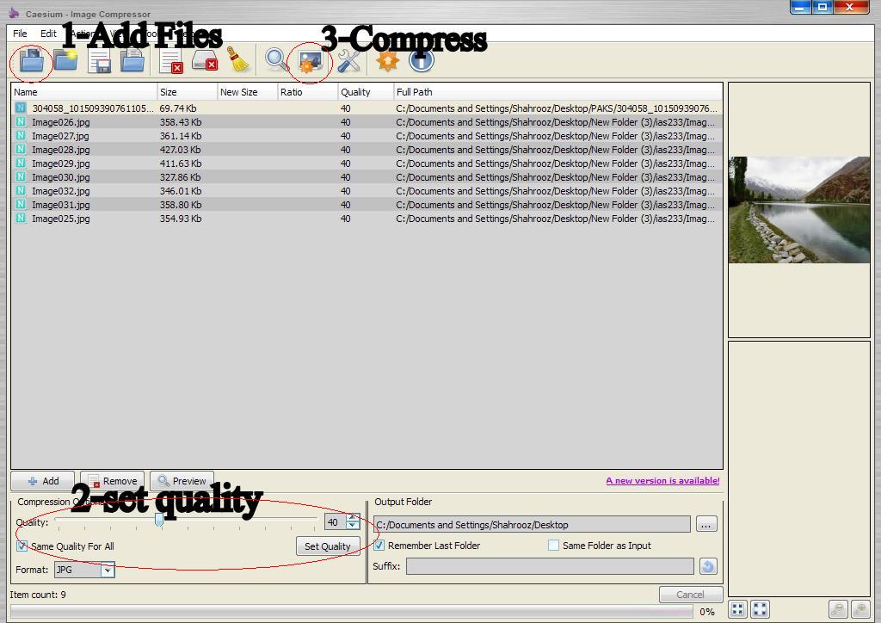The height and width of the screenshot is (623, 881).
Task: Sort by the Quality column header
Action: 366,92
